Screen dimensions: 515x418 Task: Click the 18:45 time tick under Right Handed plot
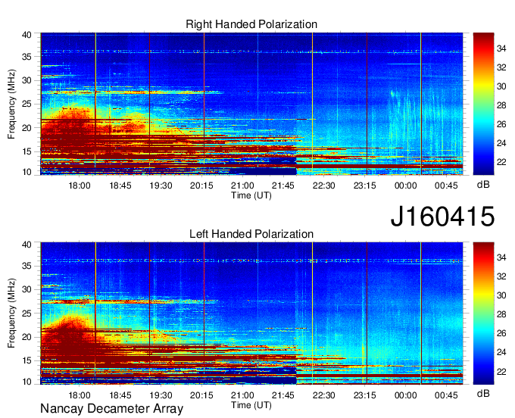tap(120, 186)
